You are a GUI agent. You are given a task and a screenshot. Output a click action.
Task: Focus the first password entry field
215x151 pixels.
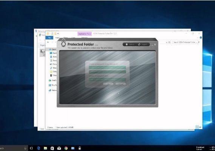pyautogui.click(x=107, y=68)
